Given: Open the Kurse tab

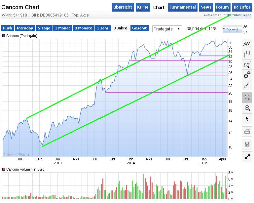Looking at the screenshot, I should [x=143, y=7].
